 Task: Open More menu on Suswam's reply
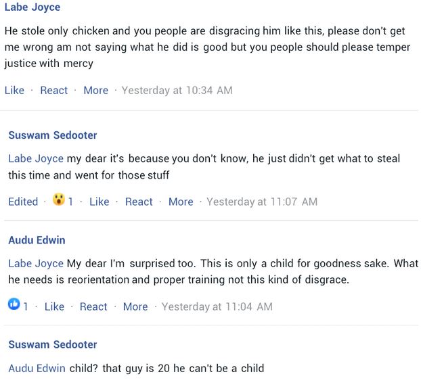(x=181, y=201)
